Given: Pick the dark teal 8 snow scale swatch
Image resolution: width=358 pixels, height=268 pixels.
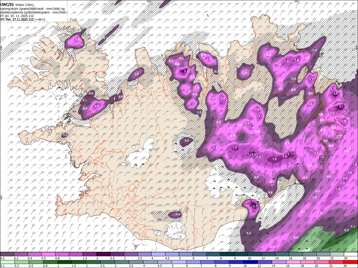Looking at the screenshot, I should (227, 254).
